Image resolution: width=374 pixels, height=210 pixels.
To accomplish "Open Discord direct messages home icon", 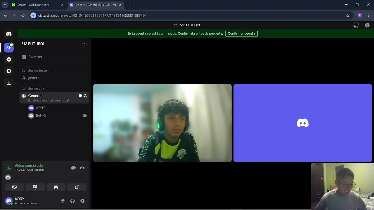I will (9, 34).
